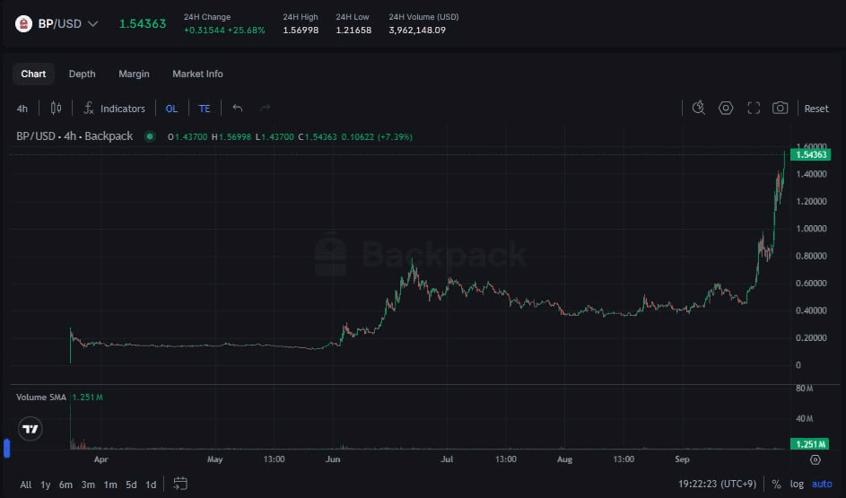Toggle log scale mode
This screenshot has height=498, width=846.
(x=797, y=484)
